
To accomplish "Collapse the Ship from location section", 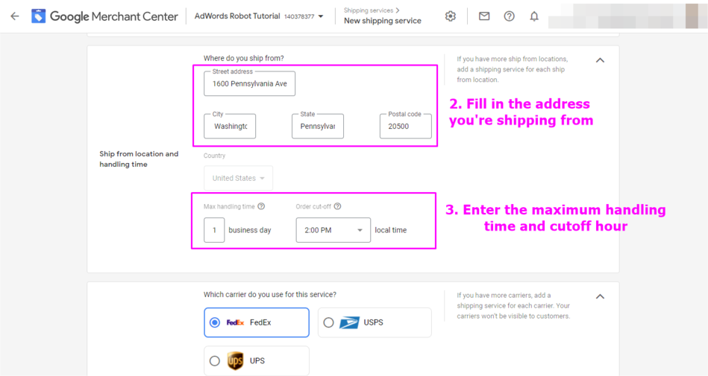I will pos(600,60).
